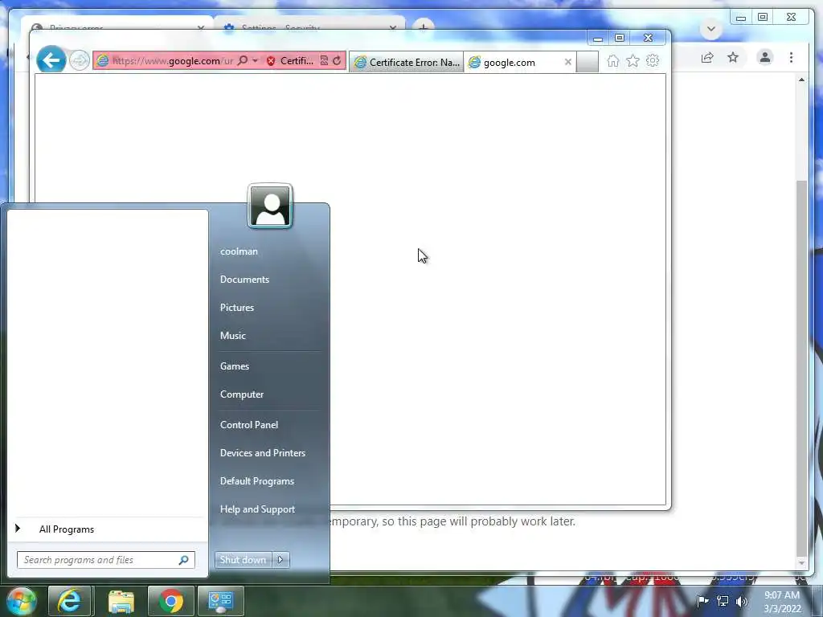Open coolman user folder
The image size is (823, 617).
point(239,251)
